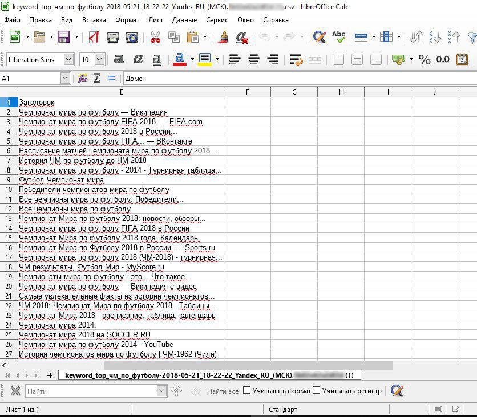
Task: Insert Sum function
Action: coord(97,79)
